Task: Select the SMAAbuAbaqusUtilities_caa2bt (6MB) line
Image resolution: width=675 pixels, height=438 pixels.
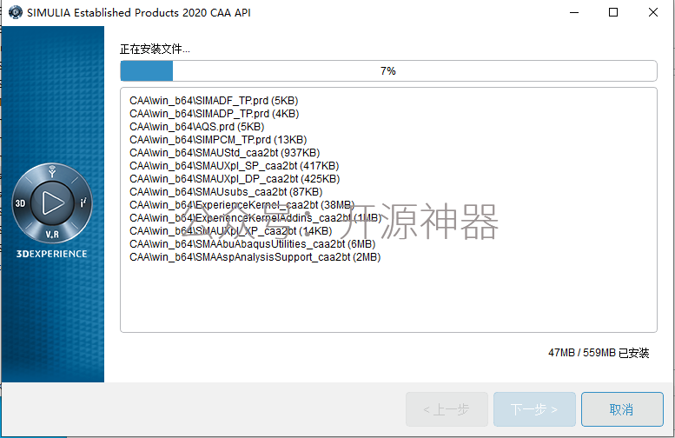Action: 253,243
